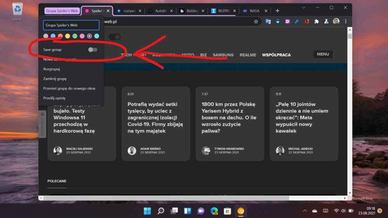Open a new tab with the plus button
Viewport: 388px width, 218px height.
(x=277, y=10)
